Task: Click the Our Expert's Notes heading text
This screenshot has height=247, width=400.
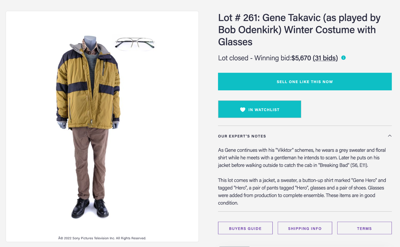Action: point(242,136)
